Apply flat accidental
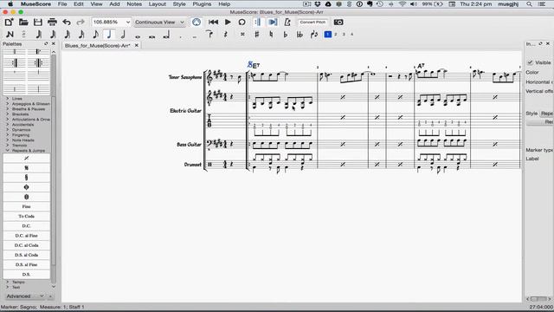 pos(286,35)
